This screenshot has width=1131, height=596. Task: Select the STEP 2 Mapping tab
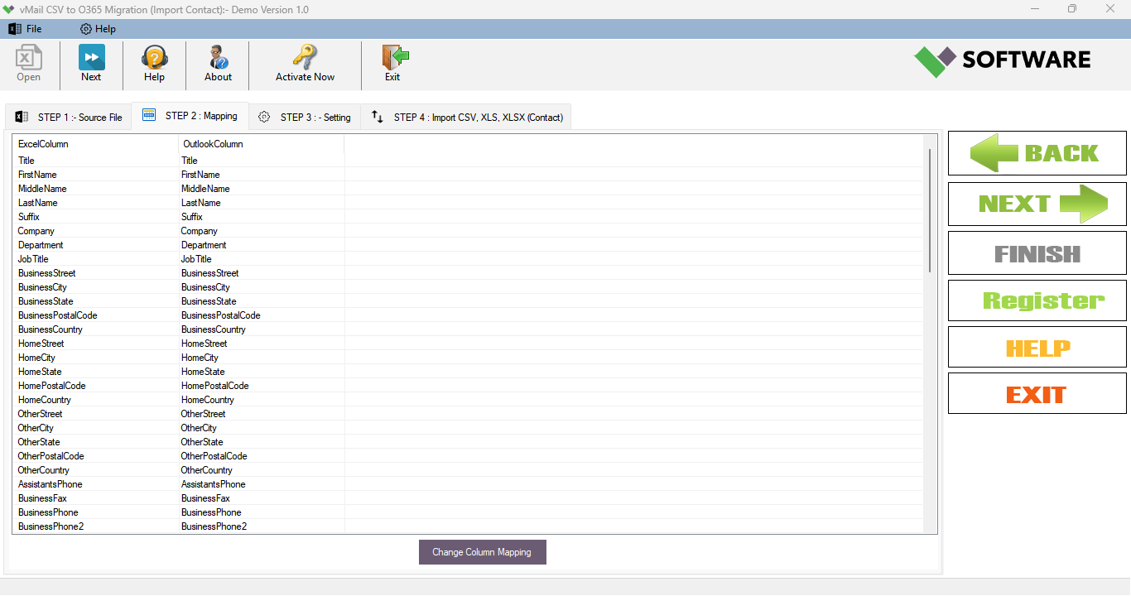[190, 116]
